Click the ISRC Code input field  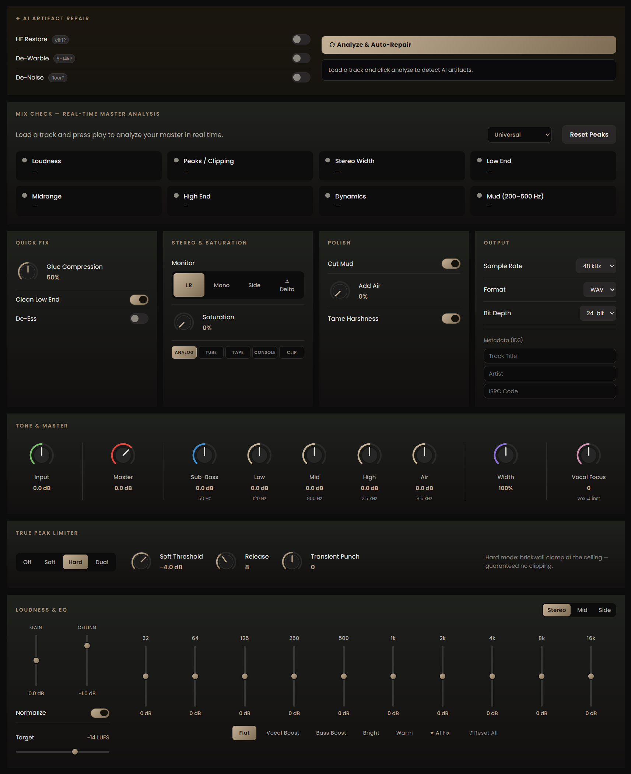pyautogui.click(x=550, y=391)
